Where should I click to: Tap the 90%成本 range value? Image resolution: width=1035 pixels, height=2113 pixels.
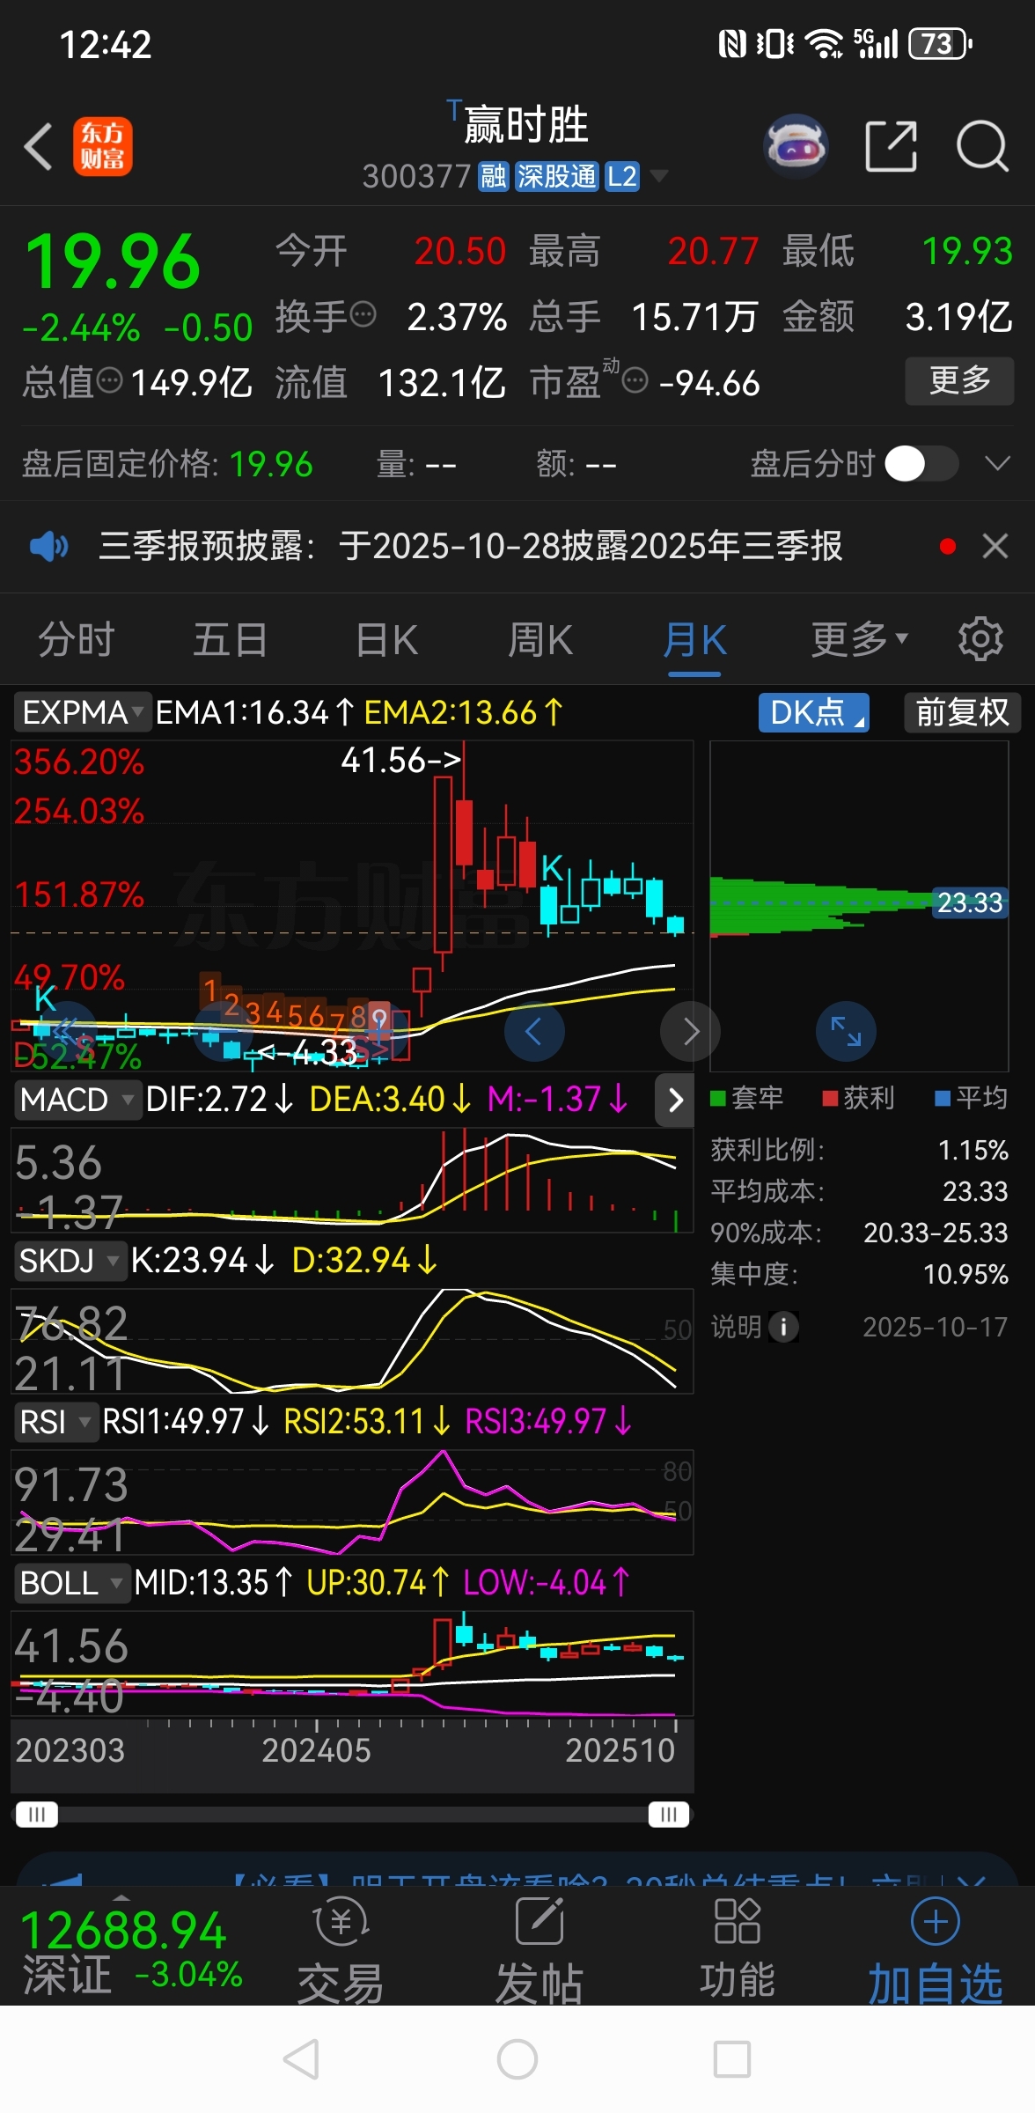(936, 1233)
